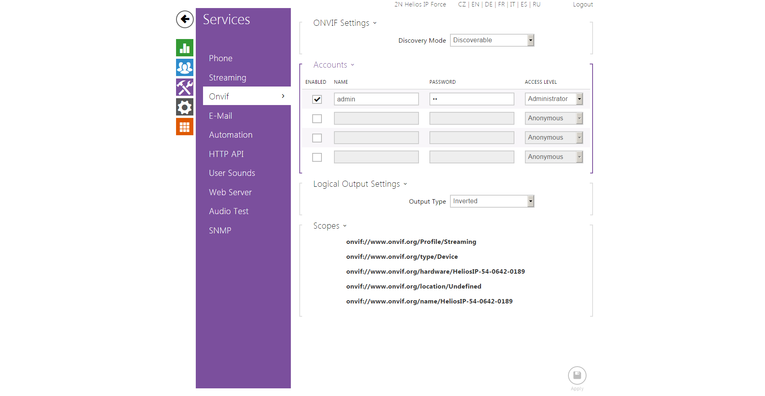Open the Output Type dropdown
The image size is (765, 396).
(492, 201)
